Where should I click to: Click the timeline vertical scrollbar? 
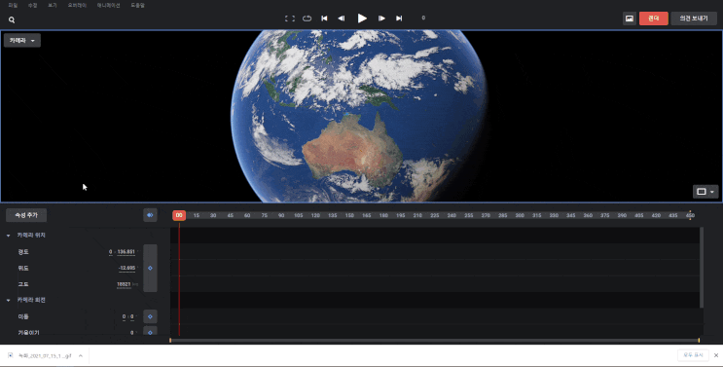(x=702, y=268)
